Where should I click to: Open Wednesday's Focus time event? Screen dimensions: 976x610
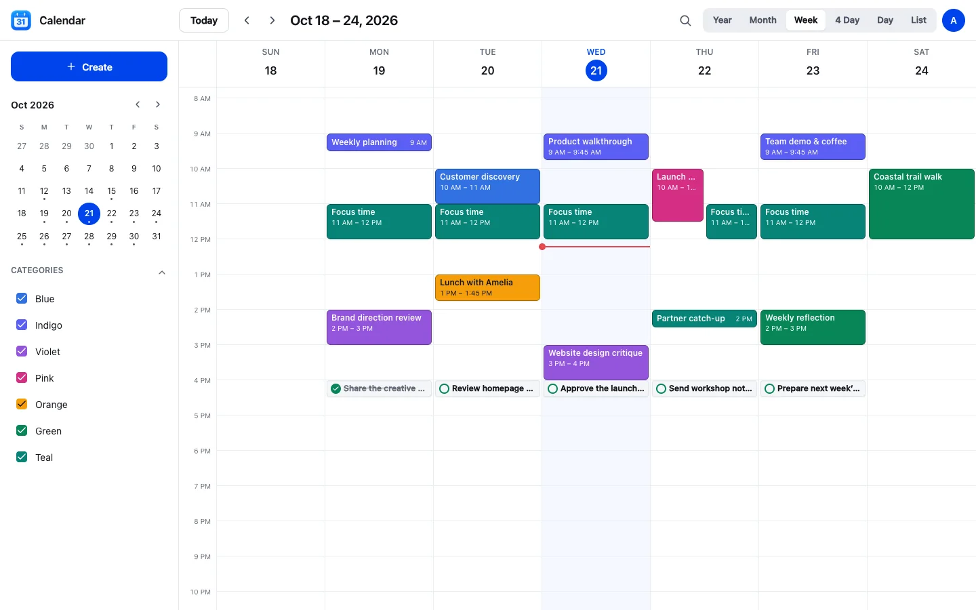(596, 222)
